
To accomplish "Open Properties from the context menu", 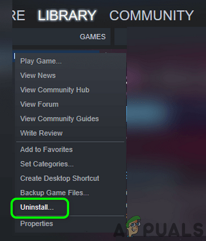I will pyautogui.click(x=37, y=223).
